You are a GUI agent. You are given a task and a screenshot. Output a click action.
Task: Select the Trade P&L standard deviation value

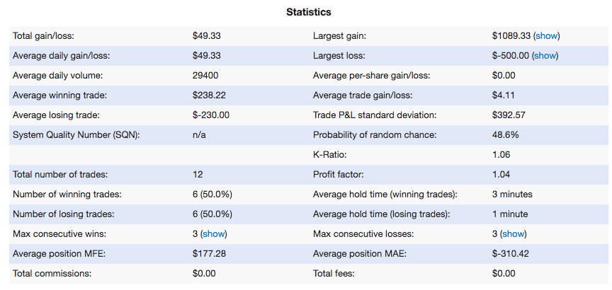[x=509, y=115]
